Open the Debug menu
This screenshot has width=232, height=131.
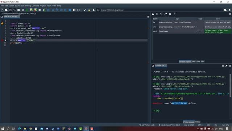tap(28, 6)
